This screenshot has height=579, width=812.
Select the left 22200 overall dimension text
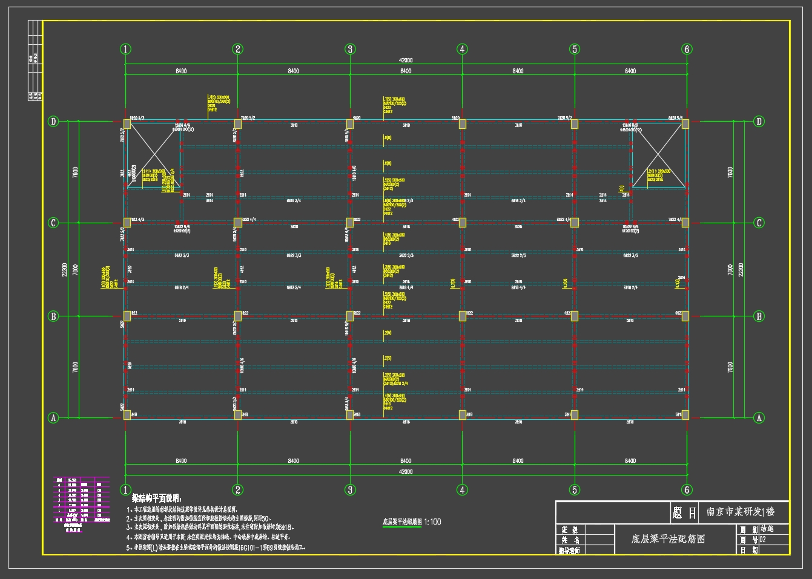click(x=65, y=270)
